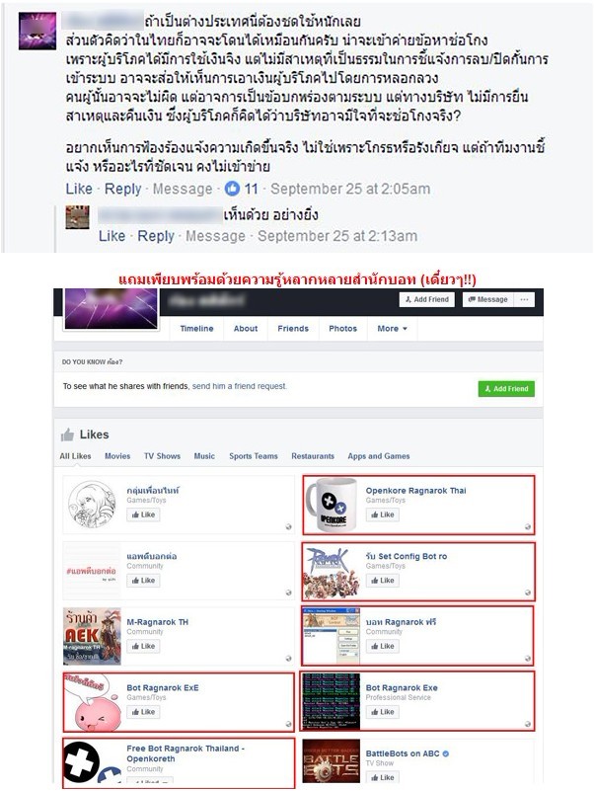
Task: Like the Bot Ragnarok Exe professional service page
Action: (x=382, y=712)
